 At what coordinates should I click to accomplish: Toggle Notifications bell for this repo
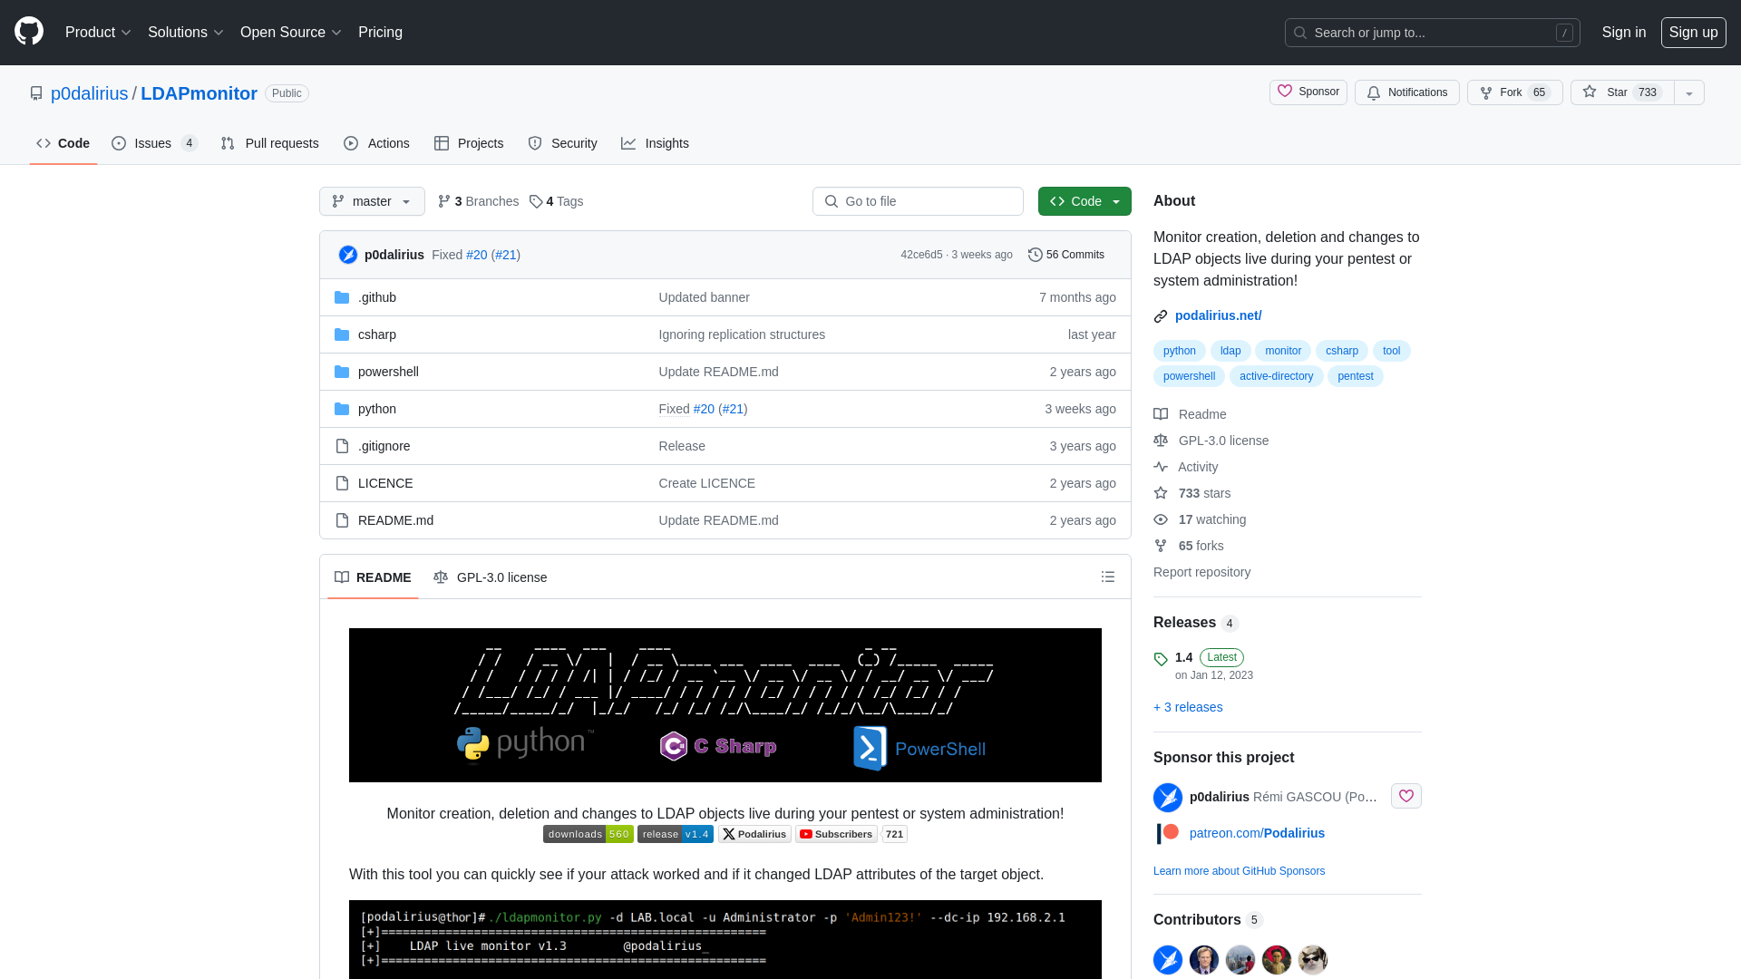[1407, 92]
